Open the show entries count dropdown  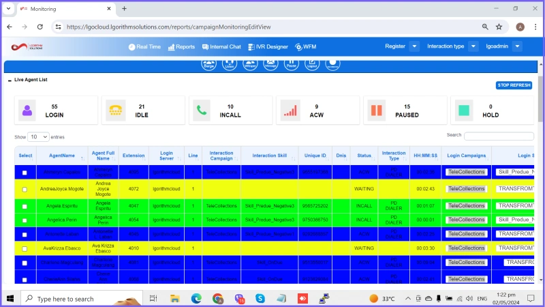37,137
